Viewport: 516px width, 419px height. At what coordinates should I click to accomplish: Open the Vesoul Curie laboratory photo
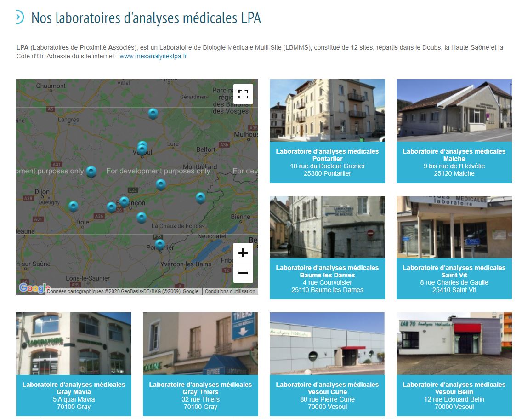[327, 344]
